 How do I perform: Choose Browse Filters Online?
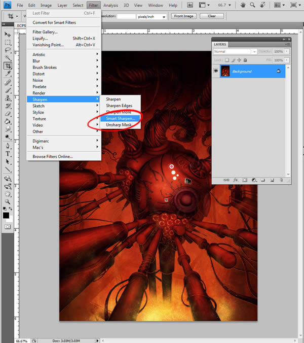pyautogui.click(x=63, y=157)
